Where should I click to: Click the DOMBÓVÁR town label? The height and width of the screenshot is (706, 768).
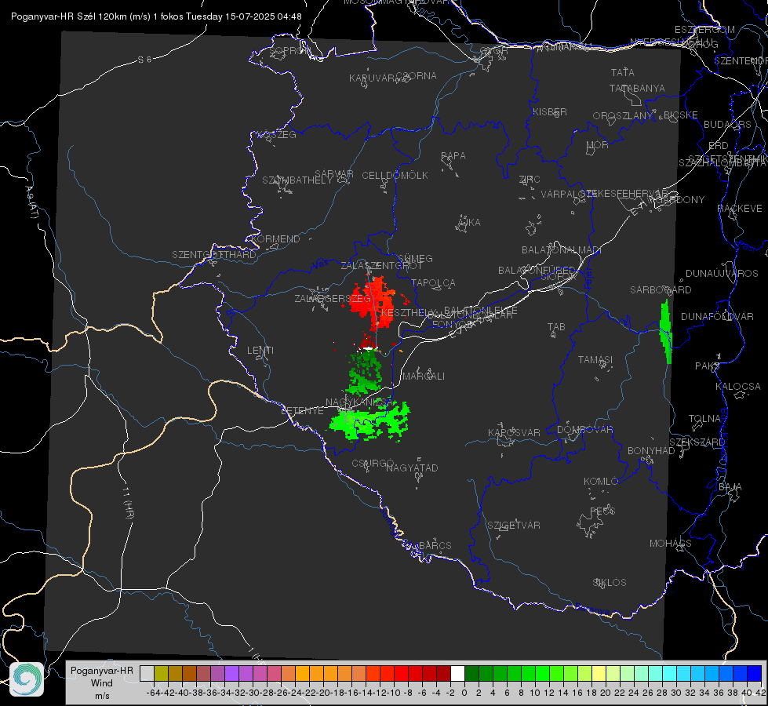coord(584,430)
